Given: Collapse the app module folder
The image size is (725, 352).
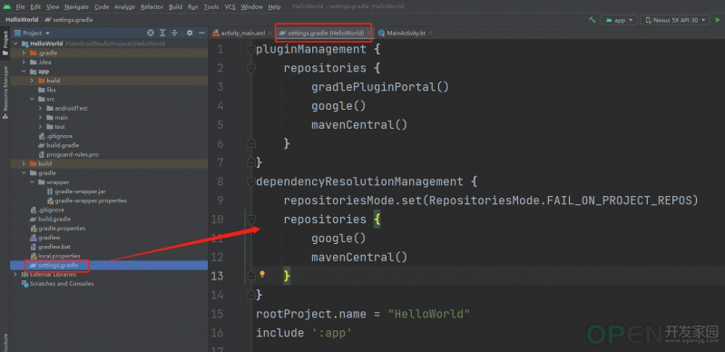Looking at the screenshot, I should 24,72.
